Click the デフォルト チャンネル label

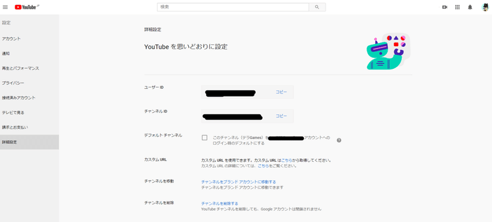163,135
